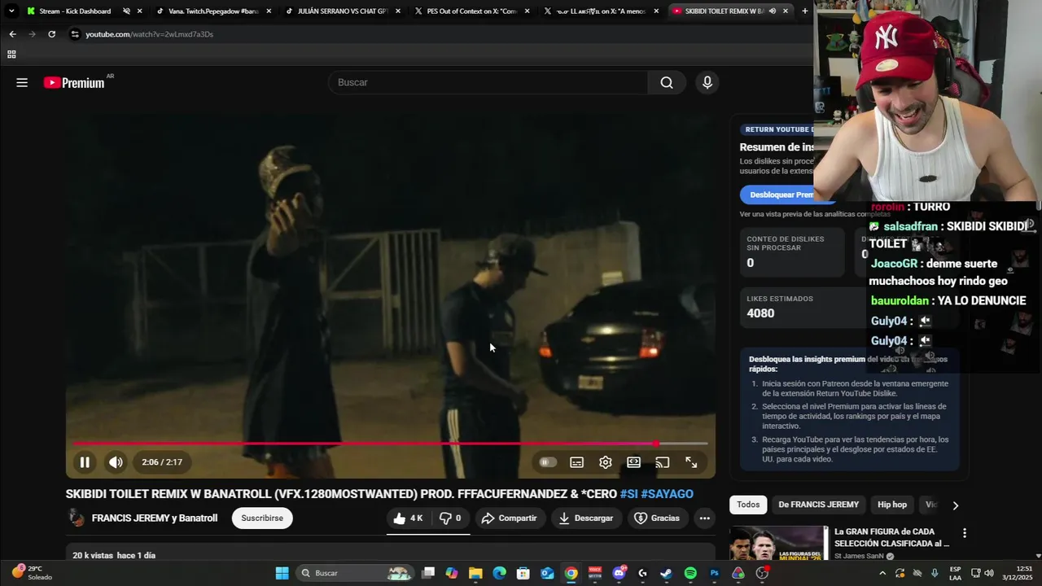Screen dimensions: 1042x586
Task: Open the La GRAN FIGURA video thumbnail
Action: [x=778, y=543]
